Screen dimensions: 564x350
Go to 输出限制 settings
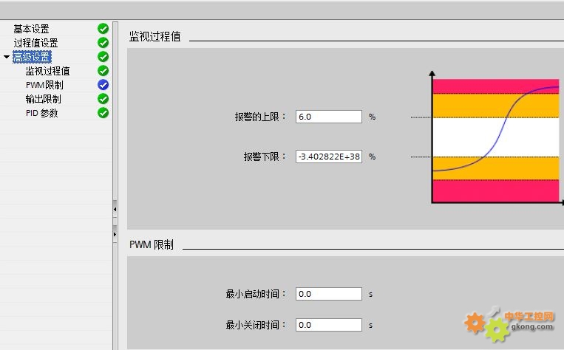[43, 99]
